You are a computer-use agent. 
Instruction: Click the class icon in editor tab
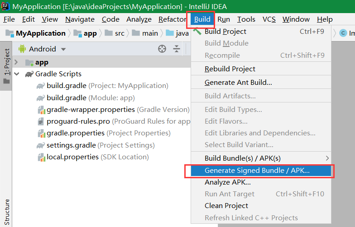(x=343, y=33)
